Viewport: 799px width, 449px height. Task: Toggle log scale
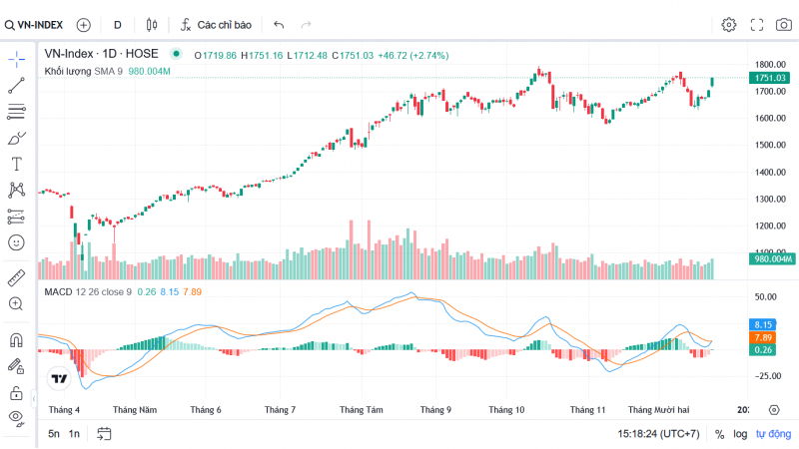click(x=740, y=434)
